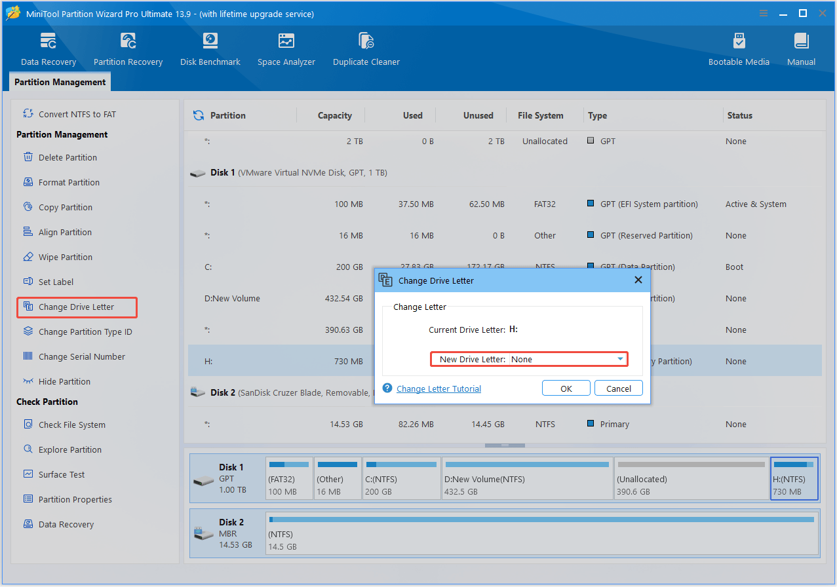Viewport: 837px width, 587px height.
Task: Click the (FAT32) 100 MB block in disk map
Action: point(289,478)
